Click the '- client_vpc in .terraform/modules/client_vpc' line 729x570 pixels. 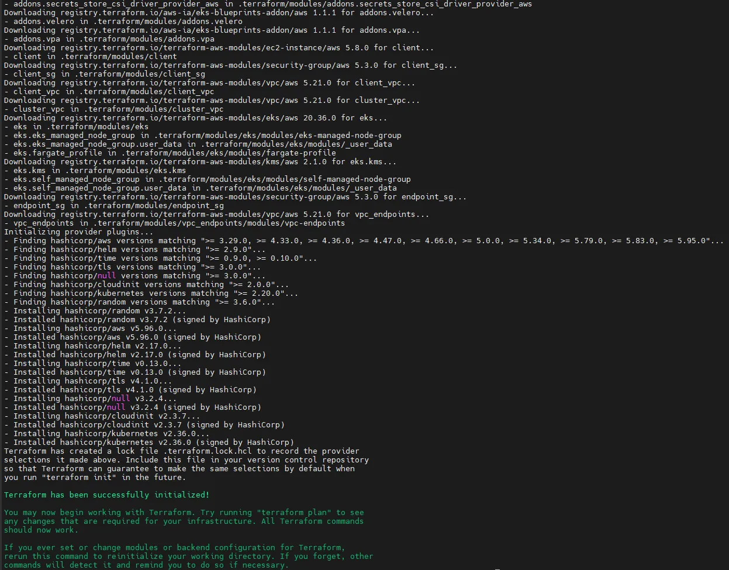point(109,92)
